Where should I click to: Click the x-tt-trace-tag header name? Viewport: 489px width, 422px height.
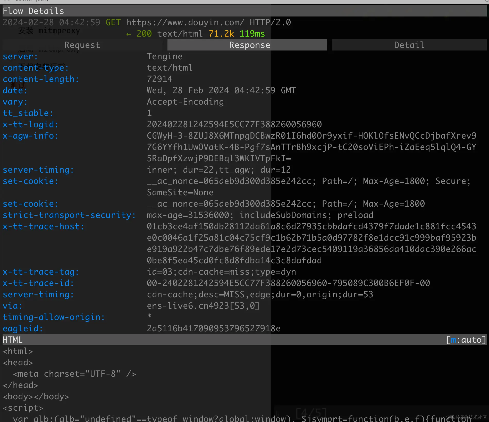click(41, 272)
